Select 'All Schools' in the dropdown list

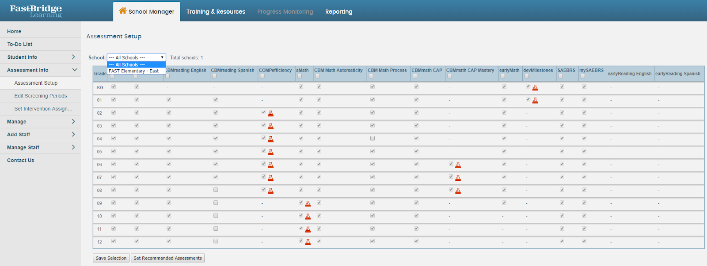pos(137,64)
